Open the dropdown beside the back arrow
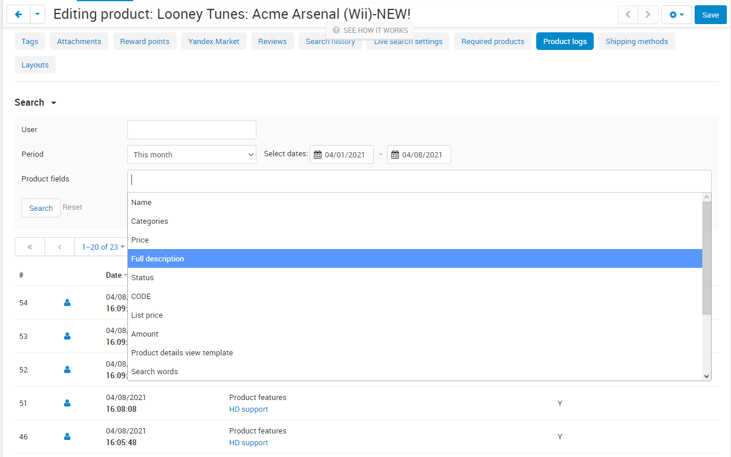 (37, 14)
